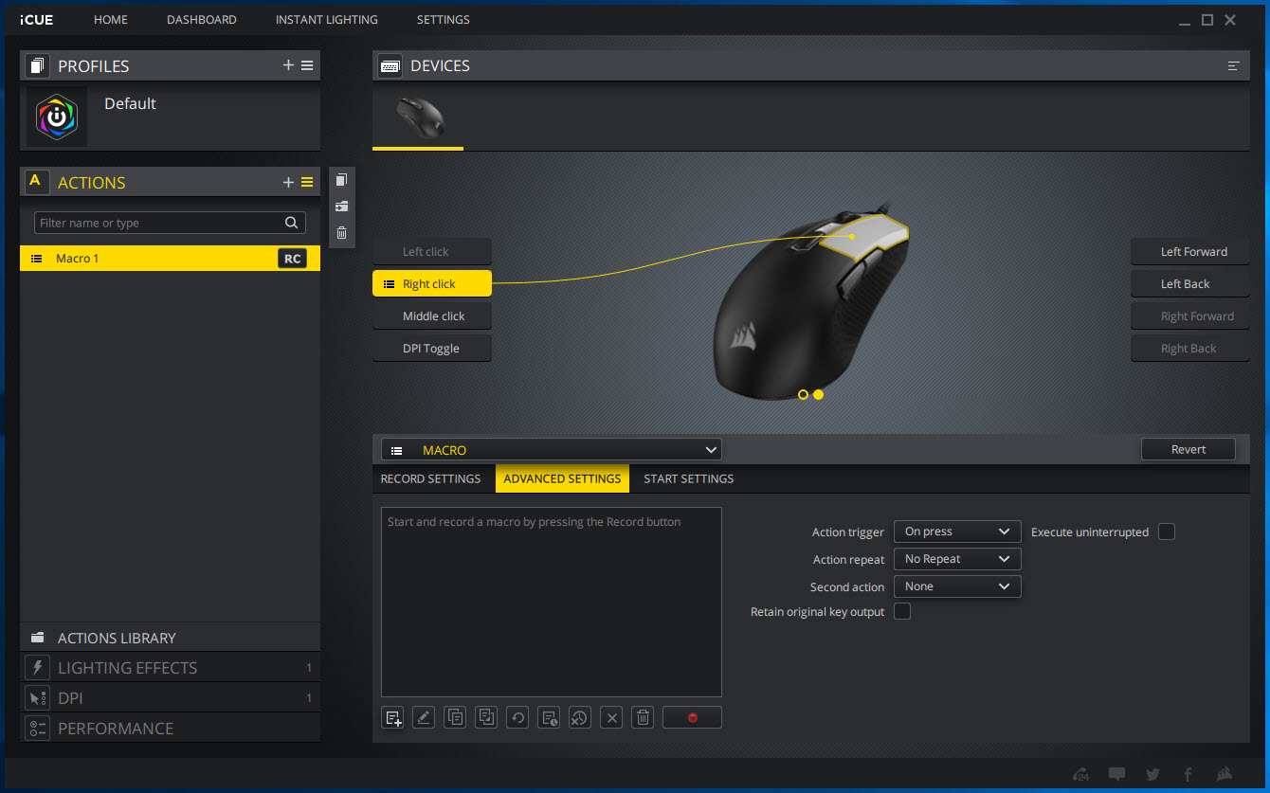This screenshot has width=1270, height=793.
Task: Expand the DPI section
Action: [x=170, y=698]
